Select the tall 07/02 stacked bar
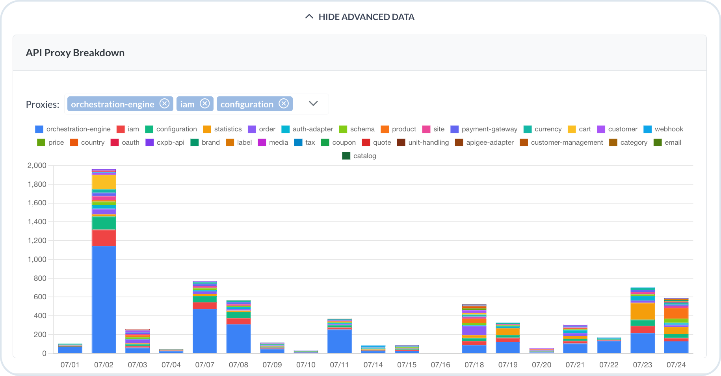Image resolution: width=721 pixels, height=376 pixels. pyautogui.click(x=104, y=261)
